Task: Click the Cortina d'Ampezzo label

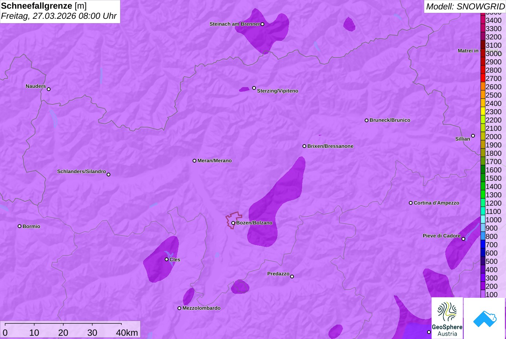Action: click(437, 203)
